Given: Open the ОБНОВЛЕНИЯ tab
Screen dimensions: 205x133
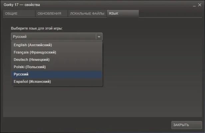Looking at the screenshot, I should click(51, 13).
